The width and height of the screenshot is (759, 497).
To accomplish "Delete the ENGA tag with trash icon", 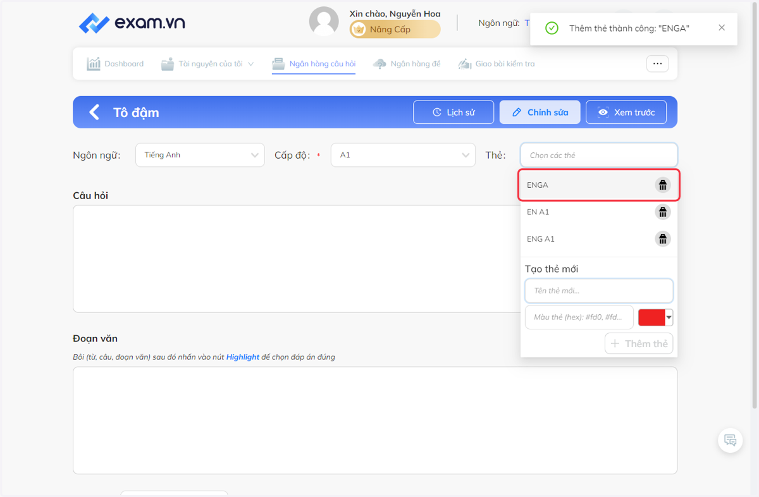I will pyautogui.click(x=663, y=185).
